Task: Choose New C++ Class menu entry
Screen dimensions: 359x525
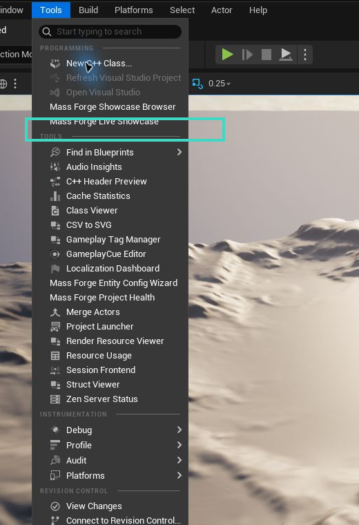Action: coord(110,64)
